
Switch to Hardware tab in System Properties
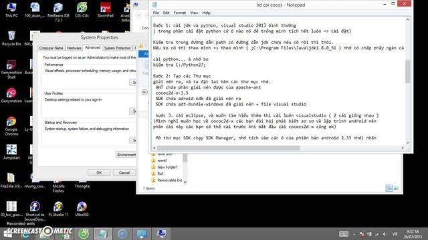click(x=74, y=48)
